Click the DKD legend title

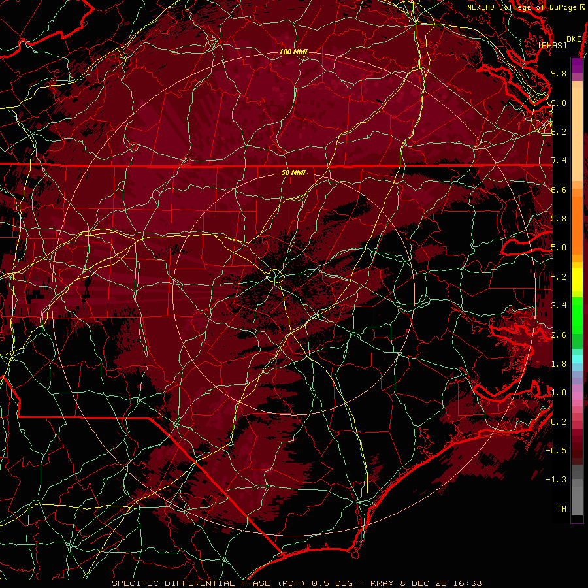[574, 39]
